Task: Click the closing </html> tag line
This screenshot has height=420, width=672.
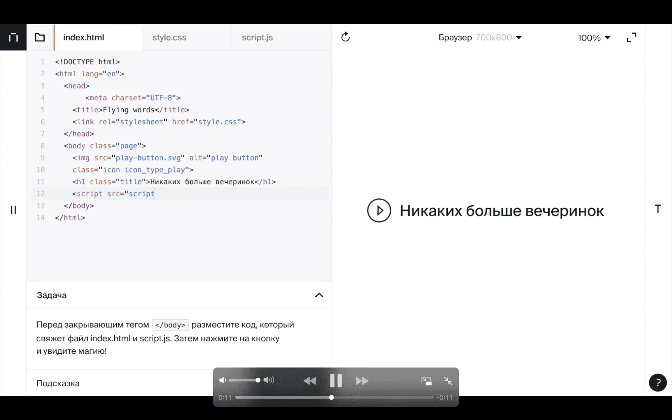Action: (x=70, y=218)
